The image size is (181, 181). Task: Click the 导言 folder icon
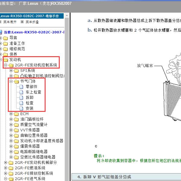5,38
